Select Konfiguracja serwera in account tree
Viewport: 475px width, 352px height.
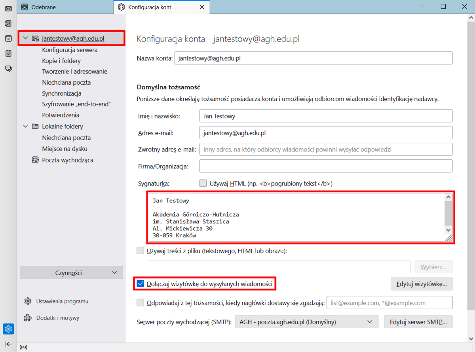(x=70, y=50)
